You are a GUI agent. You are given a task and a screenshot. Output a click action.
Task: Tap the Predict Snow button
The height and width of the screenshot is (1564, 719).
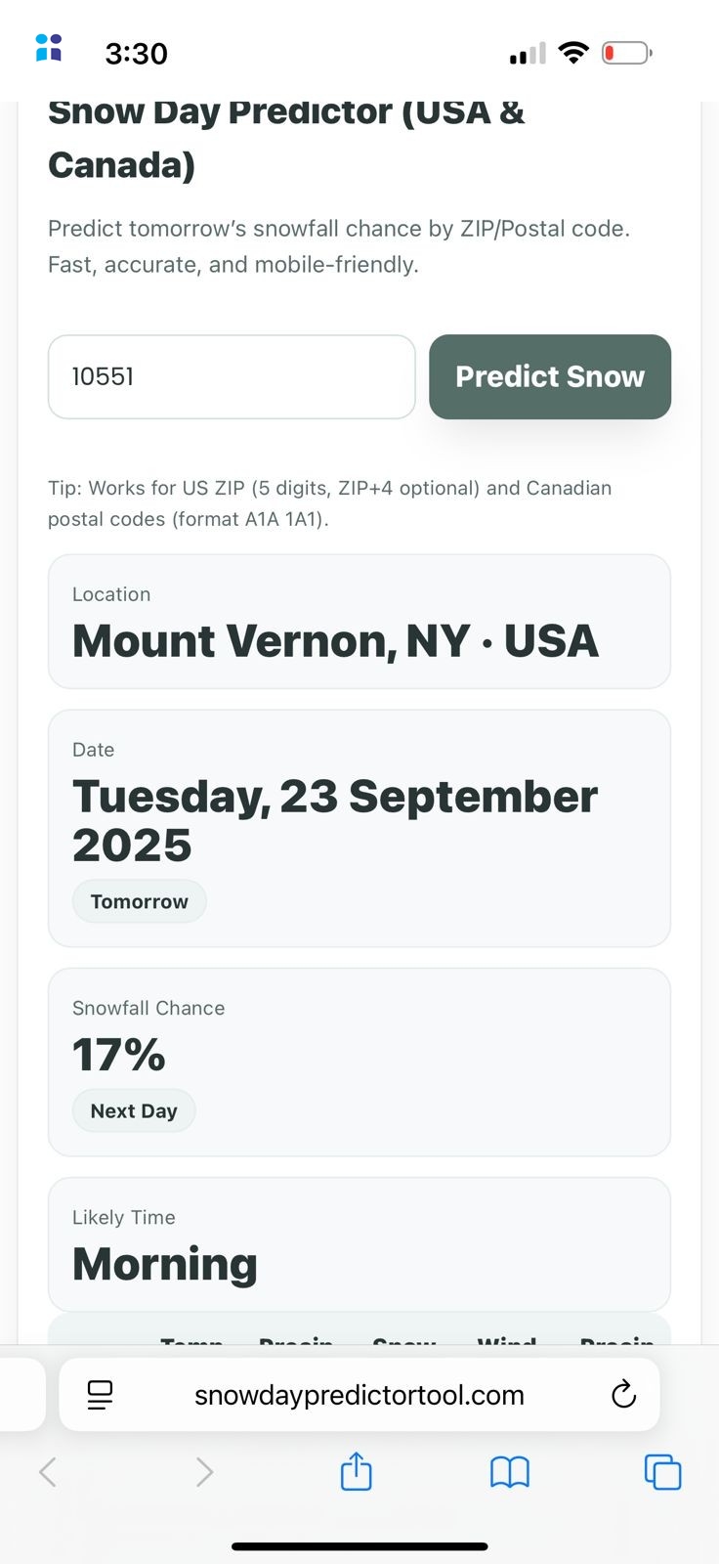550,377
